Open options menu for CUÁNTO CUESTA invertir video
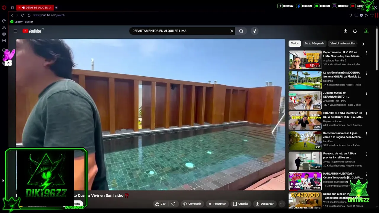 coord(366,114)
